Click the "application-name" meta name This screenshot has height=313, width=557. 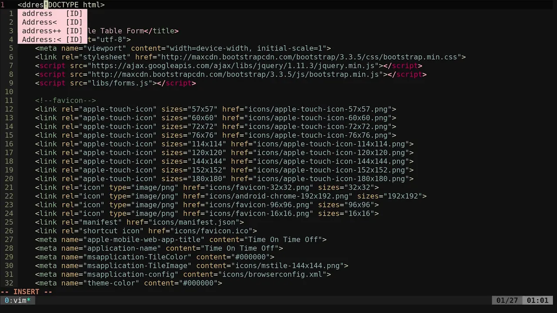point(122,248)
